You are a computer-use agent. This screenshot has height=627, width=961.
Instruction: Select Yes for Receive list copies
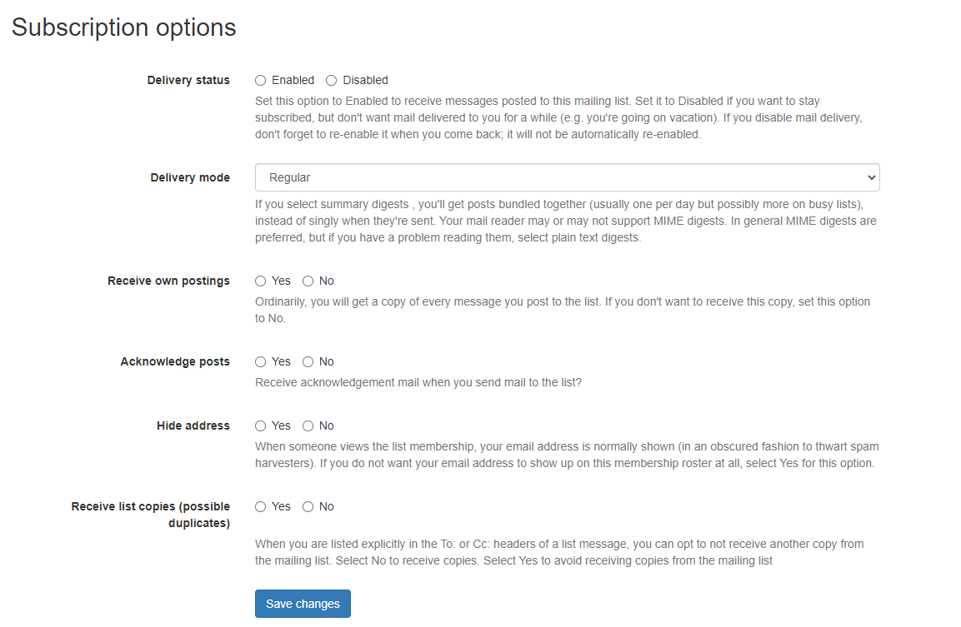261,507
